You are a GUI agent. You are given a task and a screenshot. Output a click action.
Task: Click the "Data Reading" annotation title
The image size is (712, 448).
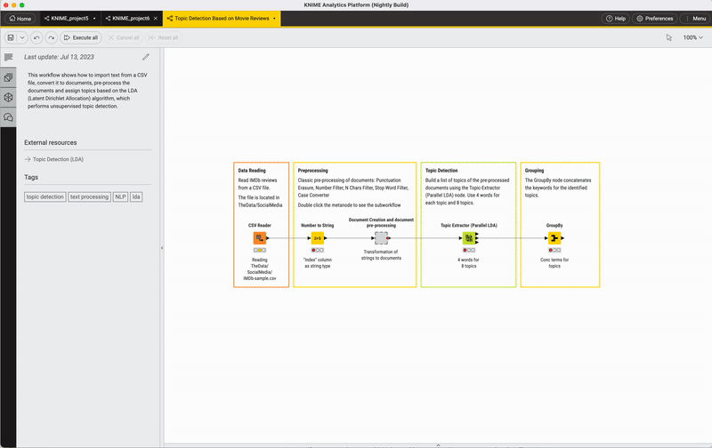click(x=252, y=171)
